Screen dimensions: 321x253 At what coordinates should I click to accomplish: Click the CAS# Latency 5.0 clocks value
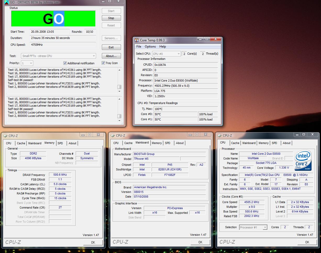click(x=60, y=184)
